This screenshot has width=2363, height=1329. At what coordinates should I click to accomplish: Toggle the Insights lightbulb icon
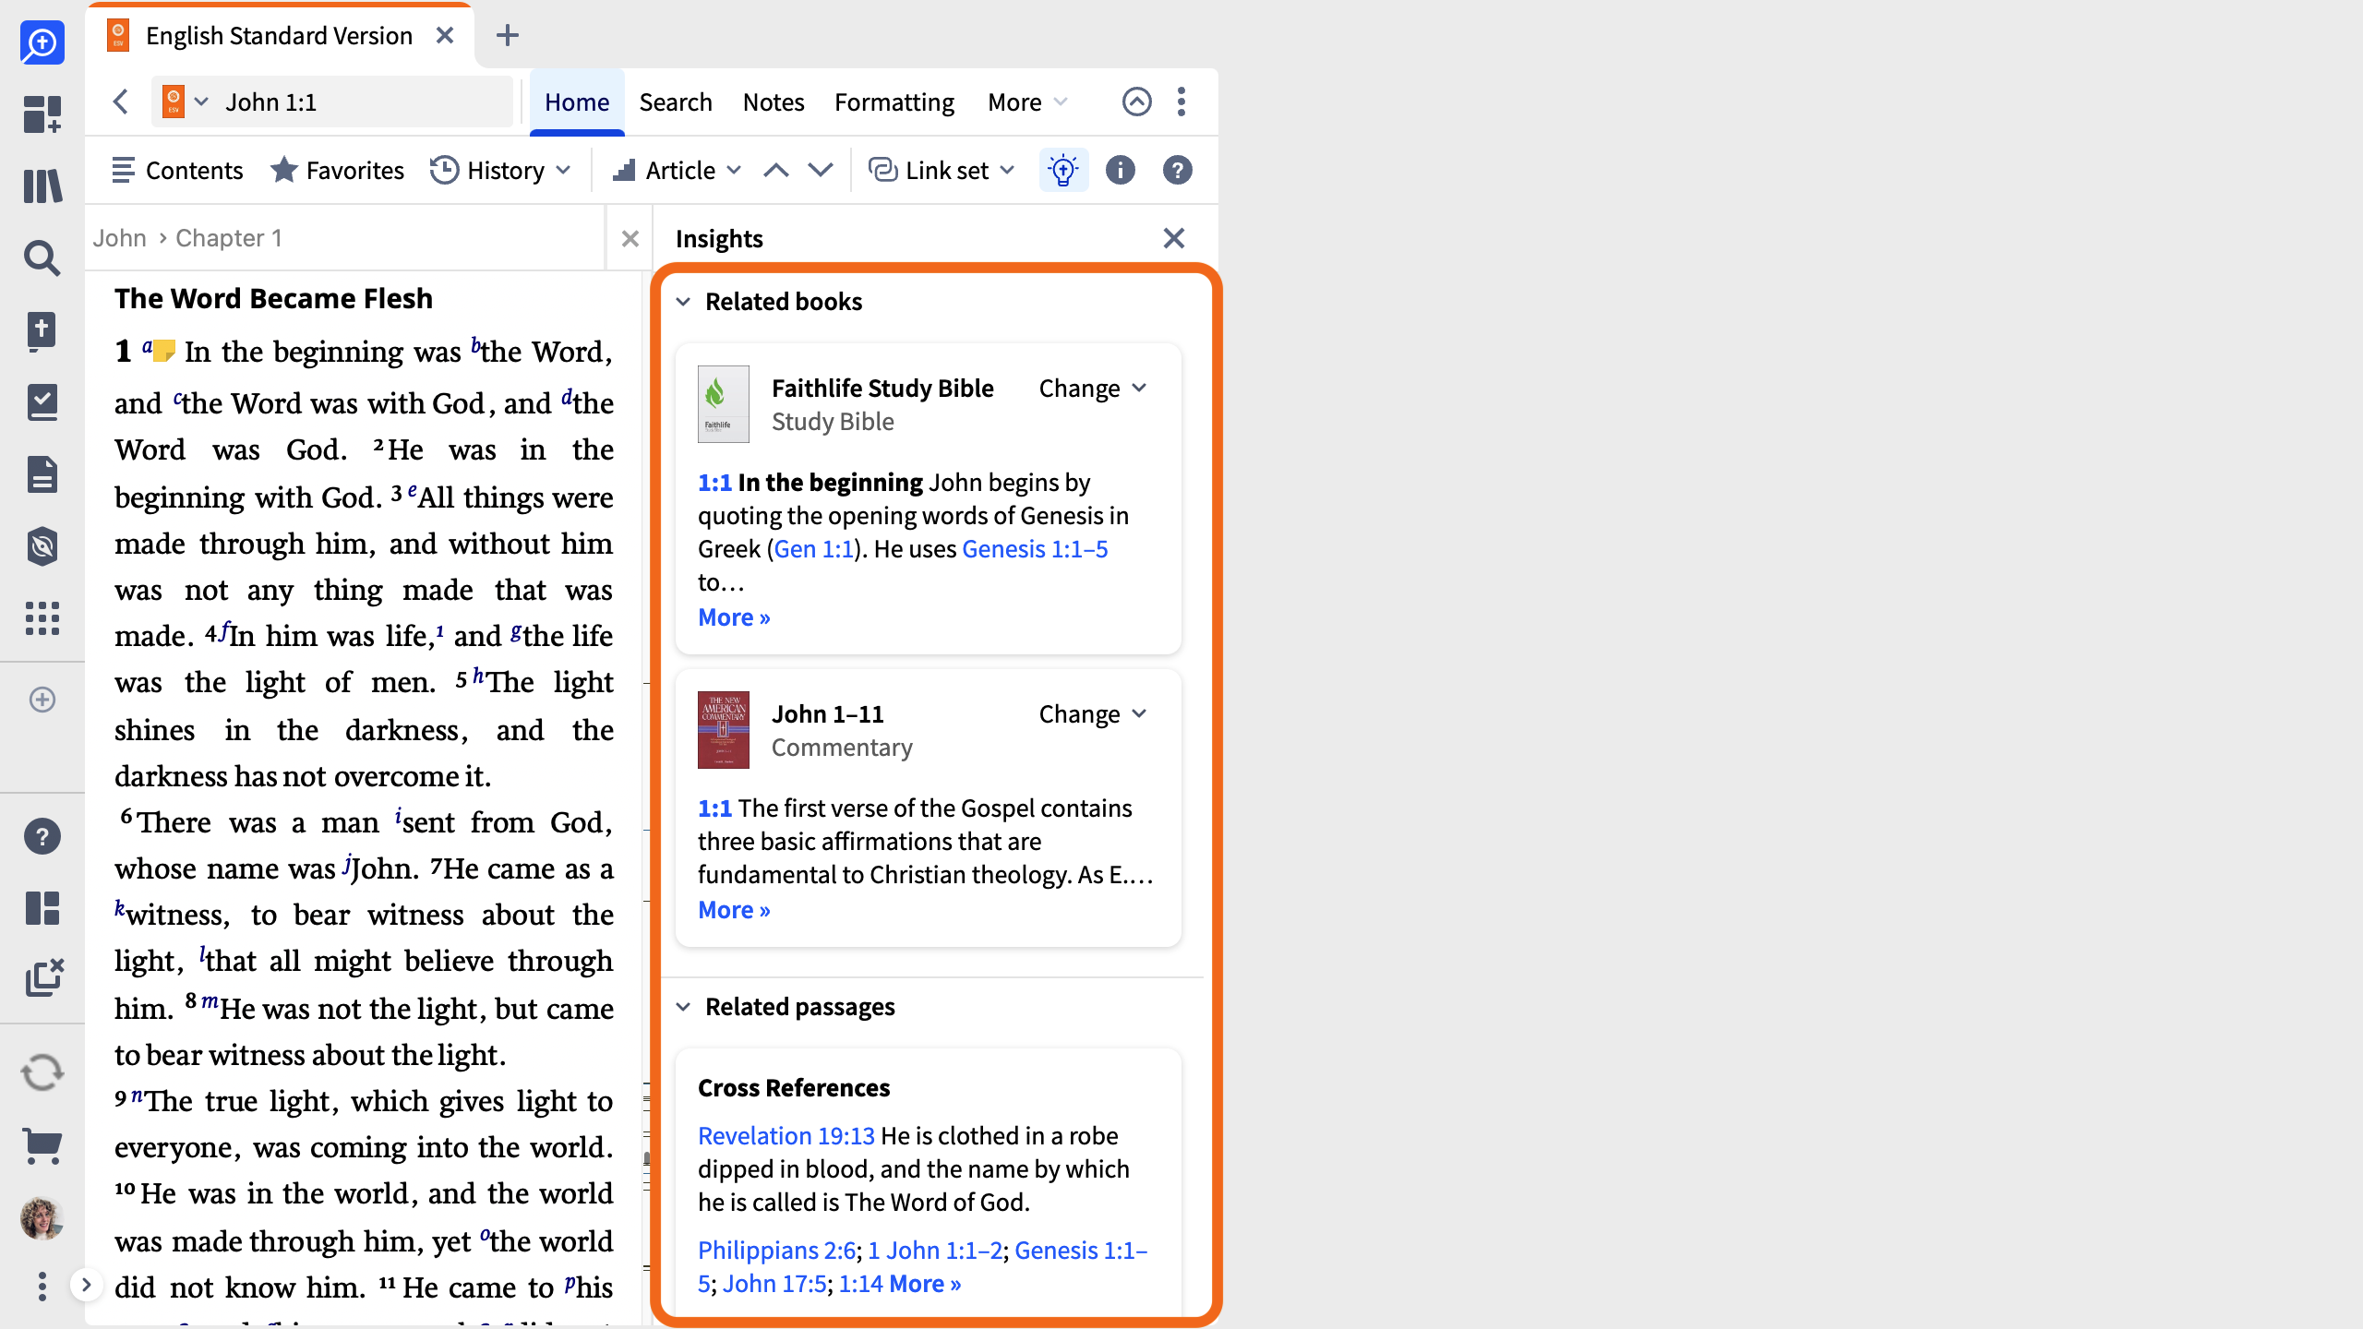coord(1063,170)
